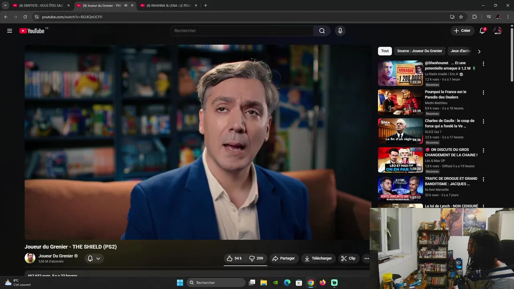Install app icon in address bar
The height and width of the screenshot is (289, 514).
click(452, 17)
